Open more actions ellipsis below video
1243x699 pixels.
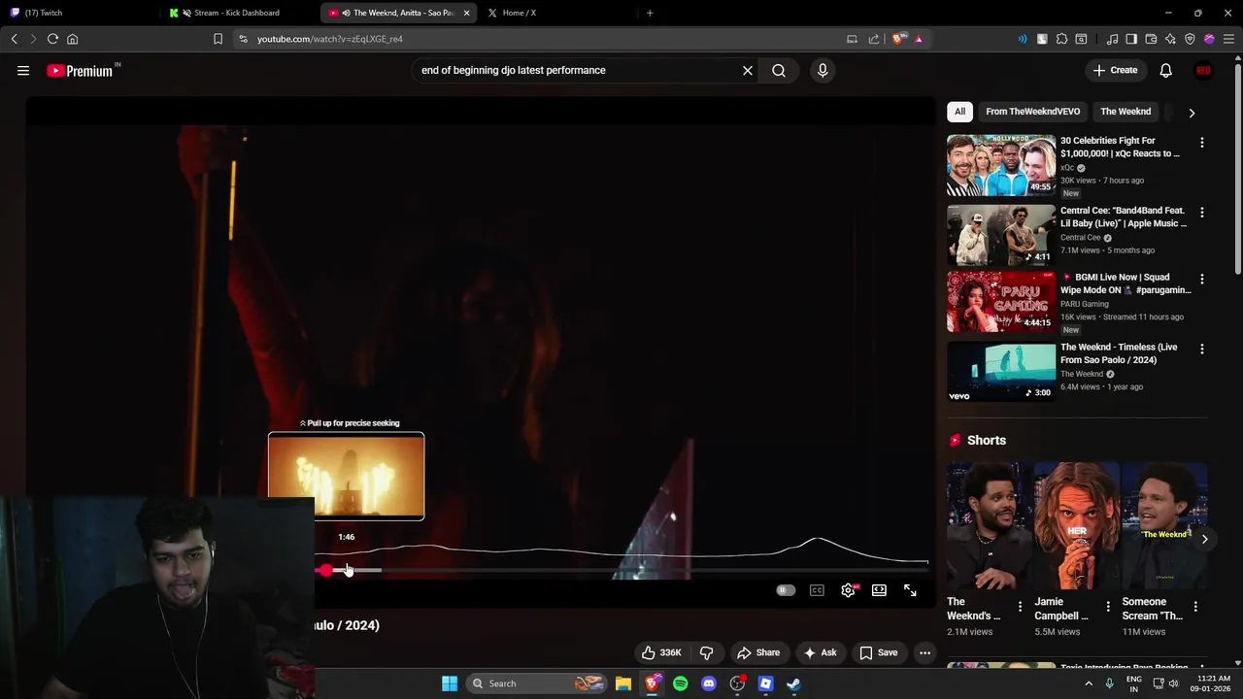click(x=924, y=652)
